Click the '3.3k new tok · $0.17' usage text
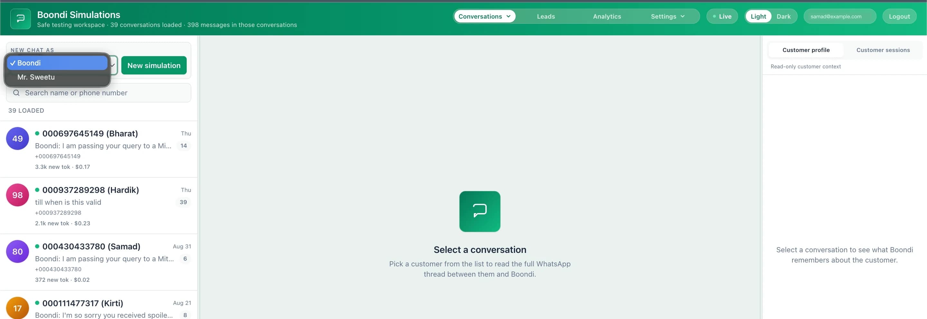 pyautogui.click(x=62, y=167)
